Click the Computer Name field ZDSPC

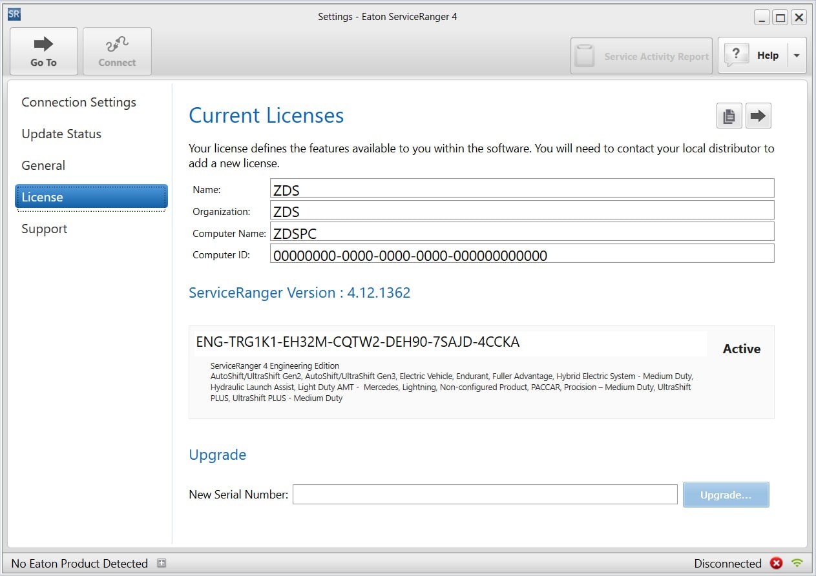pyautogui.click(x=522, y=231)
